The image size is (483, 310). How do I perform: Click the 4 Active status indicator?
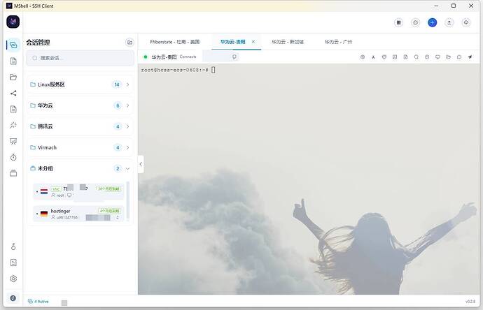coord(38,302)
